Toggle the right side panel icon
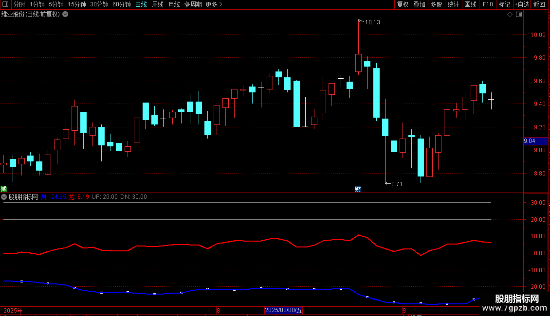The width and height of the screenshot is (550, 316). [x=519, y=15]
